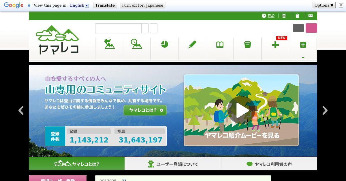Click the Yamareco mountain logo

tap(57, 40)
